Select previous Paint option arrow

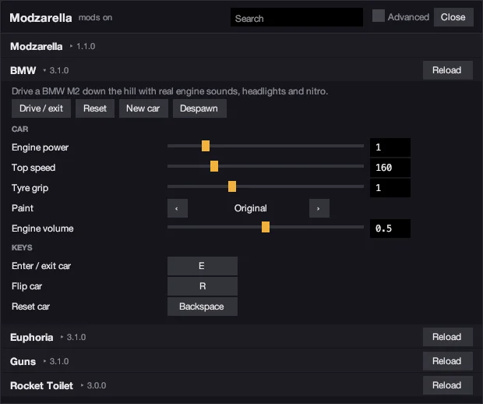coord(178,208)
